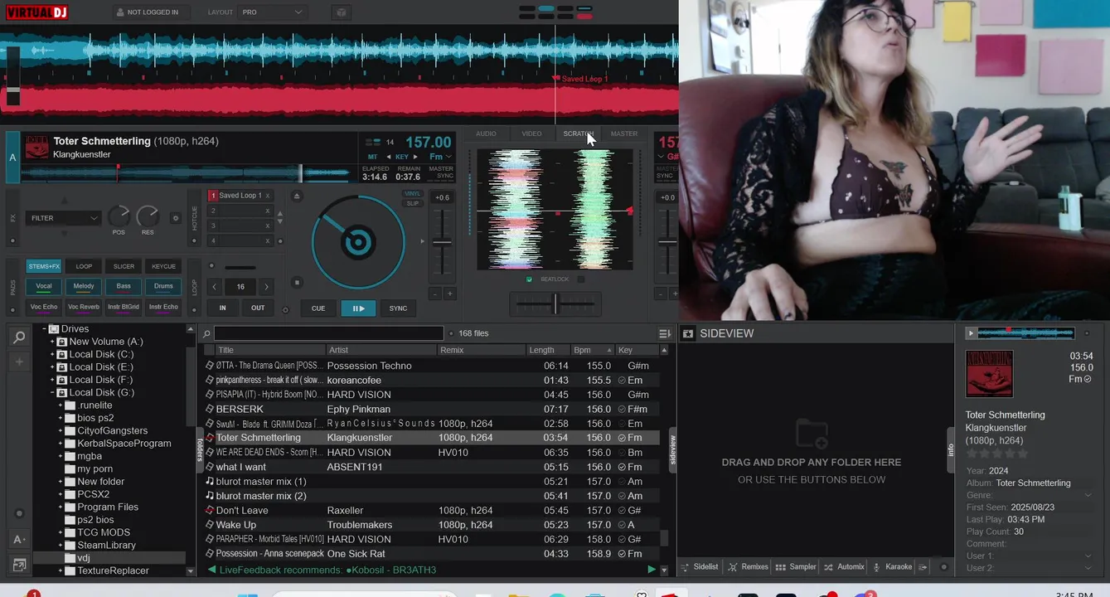1110x597 pixels.
Task: Click the crossfader slider
Action: [555, 304]
